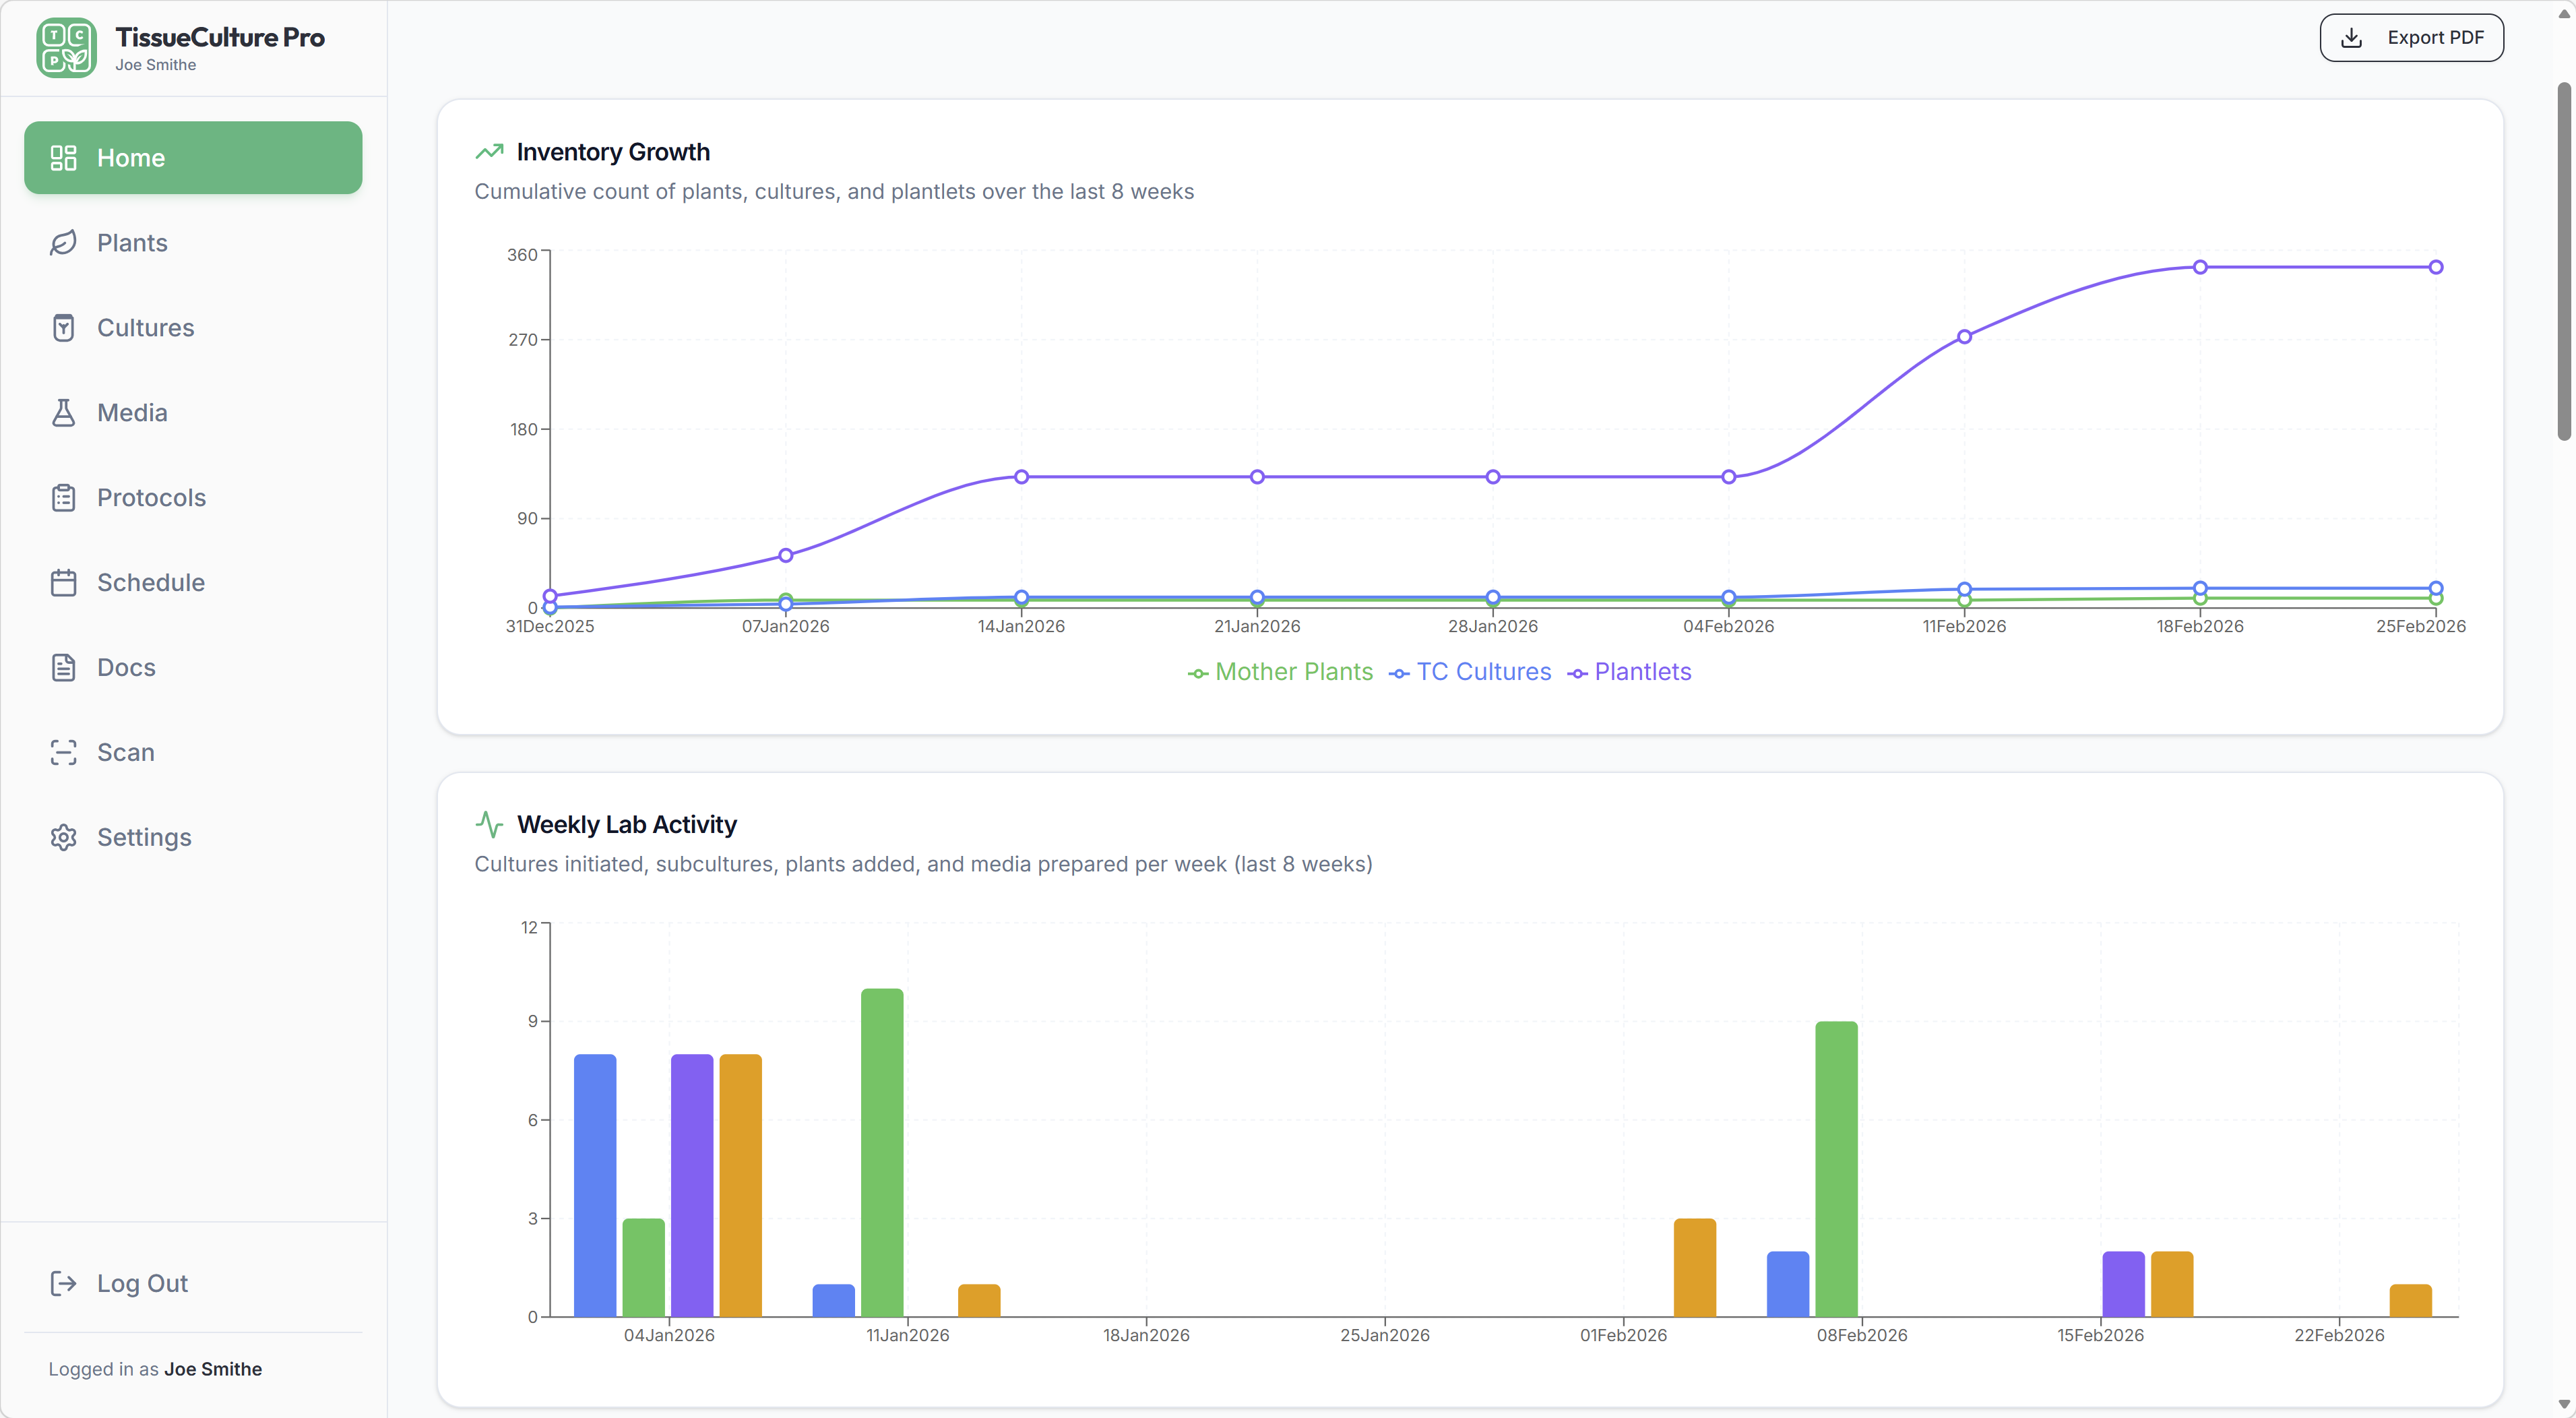Image resolution: width=2576 pixels, height=1418 pixels.
Task: Open Schedule using the calendar icon
Action: pyautogui.click(x=63, y=582)
